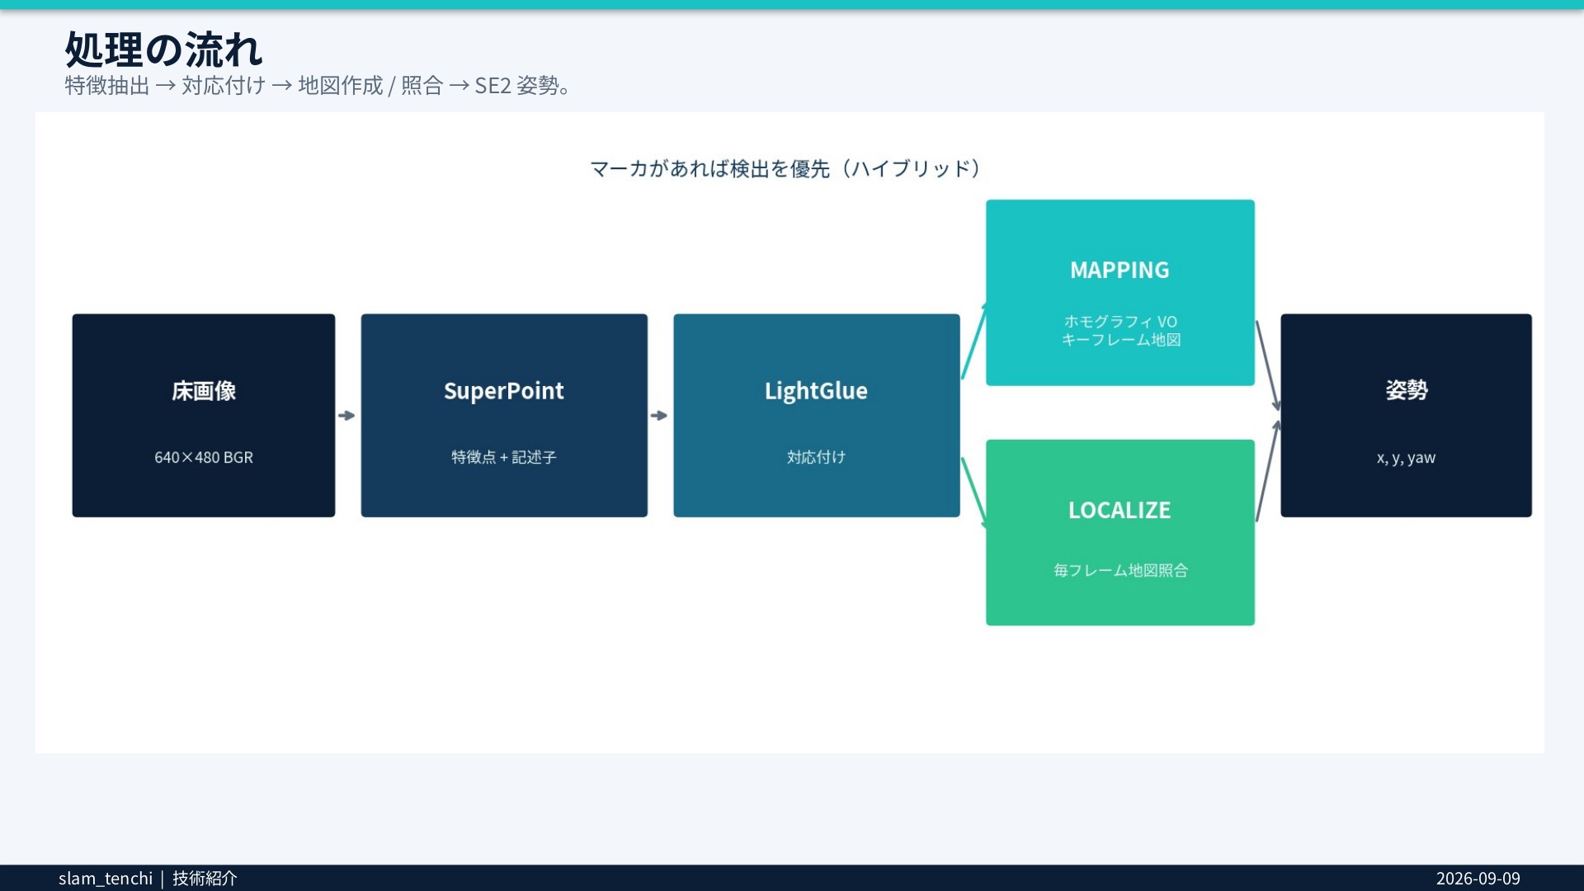
Task: Click the 毎フレーム地図照合 text
Action: coord(1120,570)
